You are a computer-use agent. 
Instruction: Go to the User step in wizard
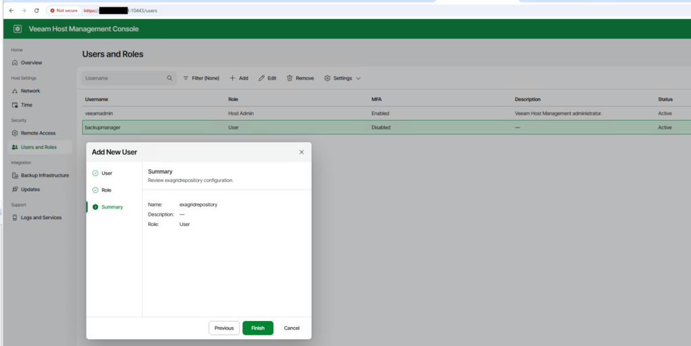click(x=107, y=173)
